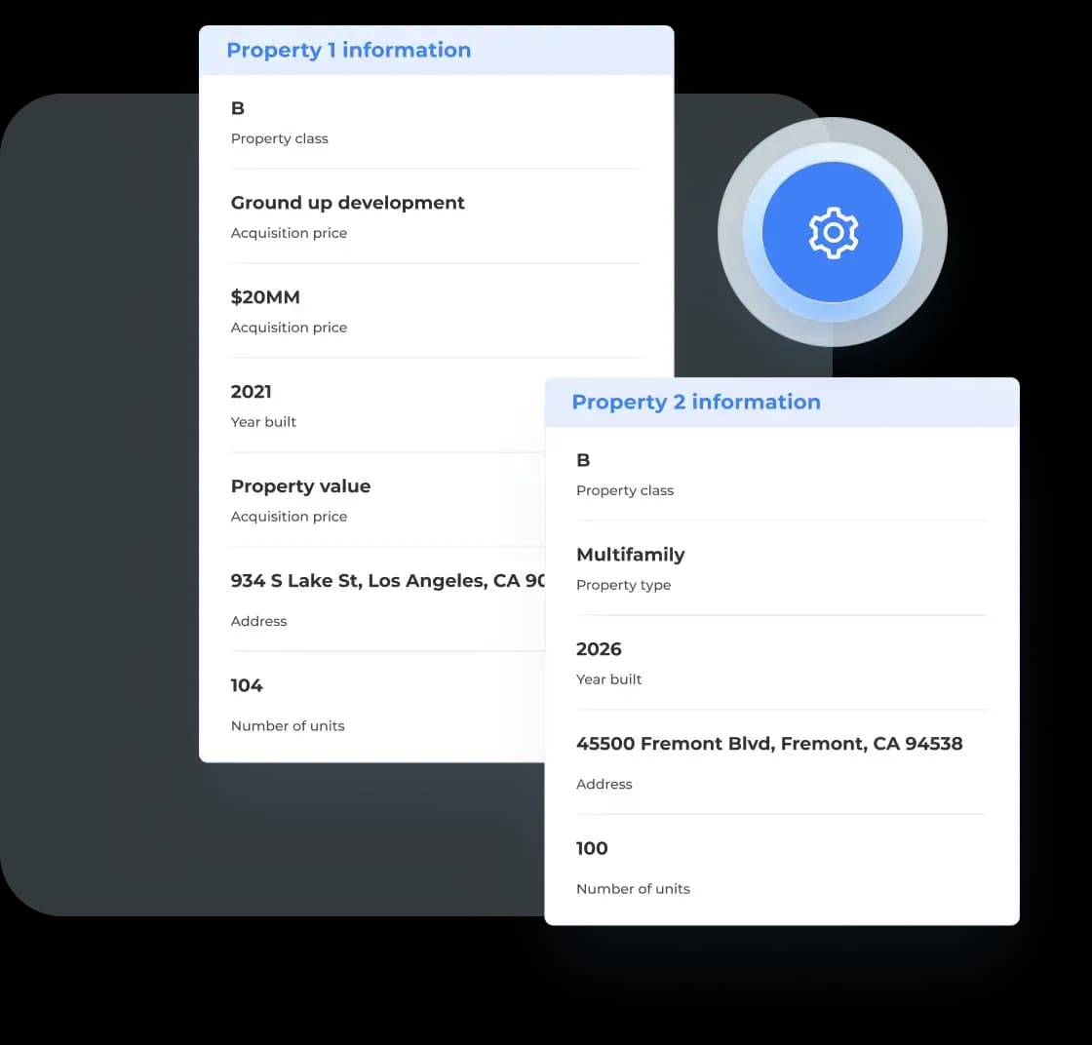Click the Property value heading
Image resolution: width=1092 pixels, height=1045 pixels.
tap(300, 486)
